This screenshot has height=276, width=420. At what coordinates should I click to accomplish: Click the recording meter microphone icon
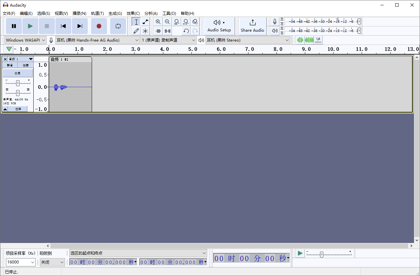click(275, 22)
